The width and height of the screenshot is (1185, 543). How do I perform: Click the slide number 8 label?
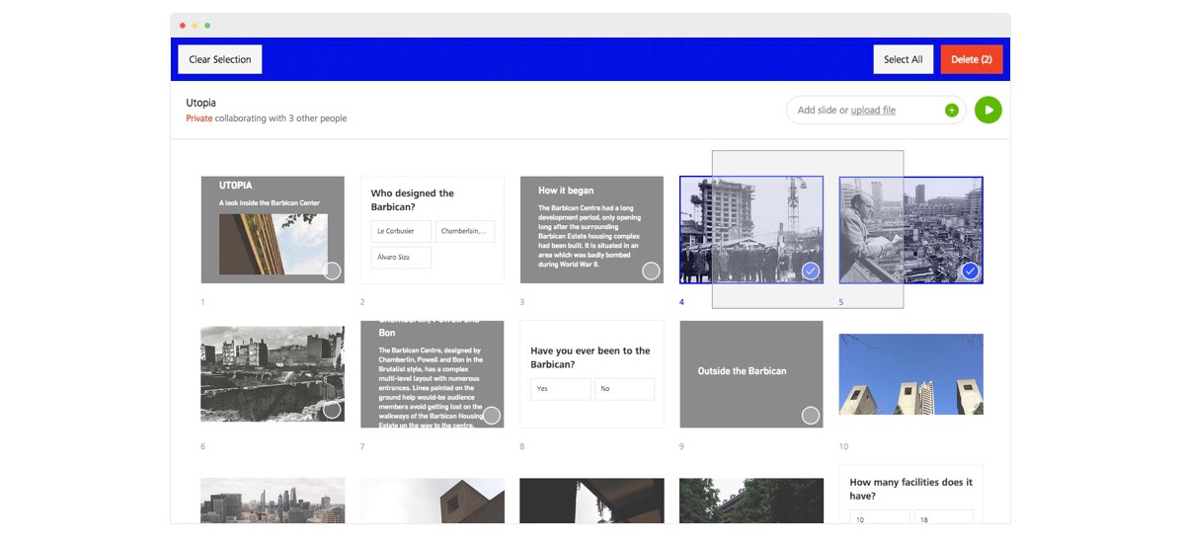522,446
